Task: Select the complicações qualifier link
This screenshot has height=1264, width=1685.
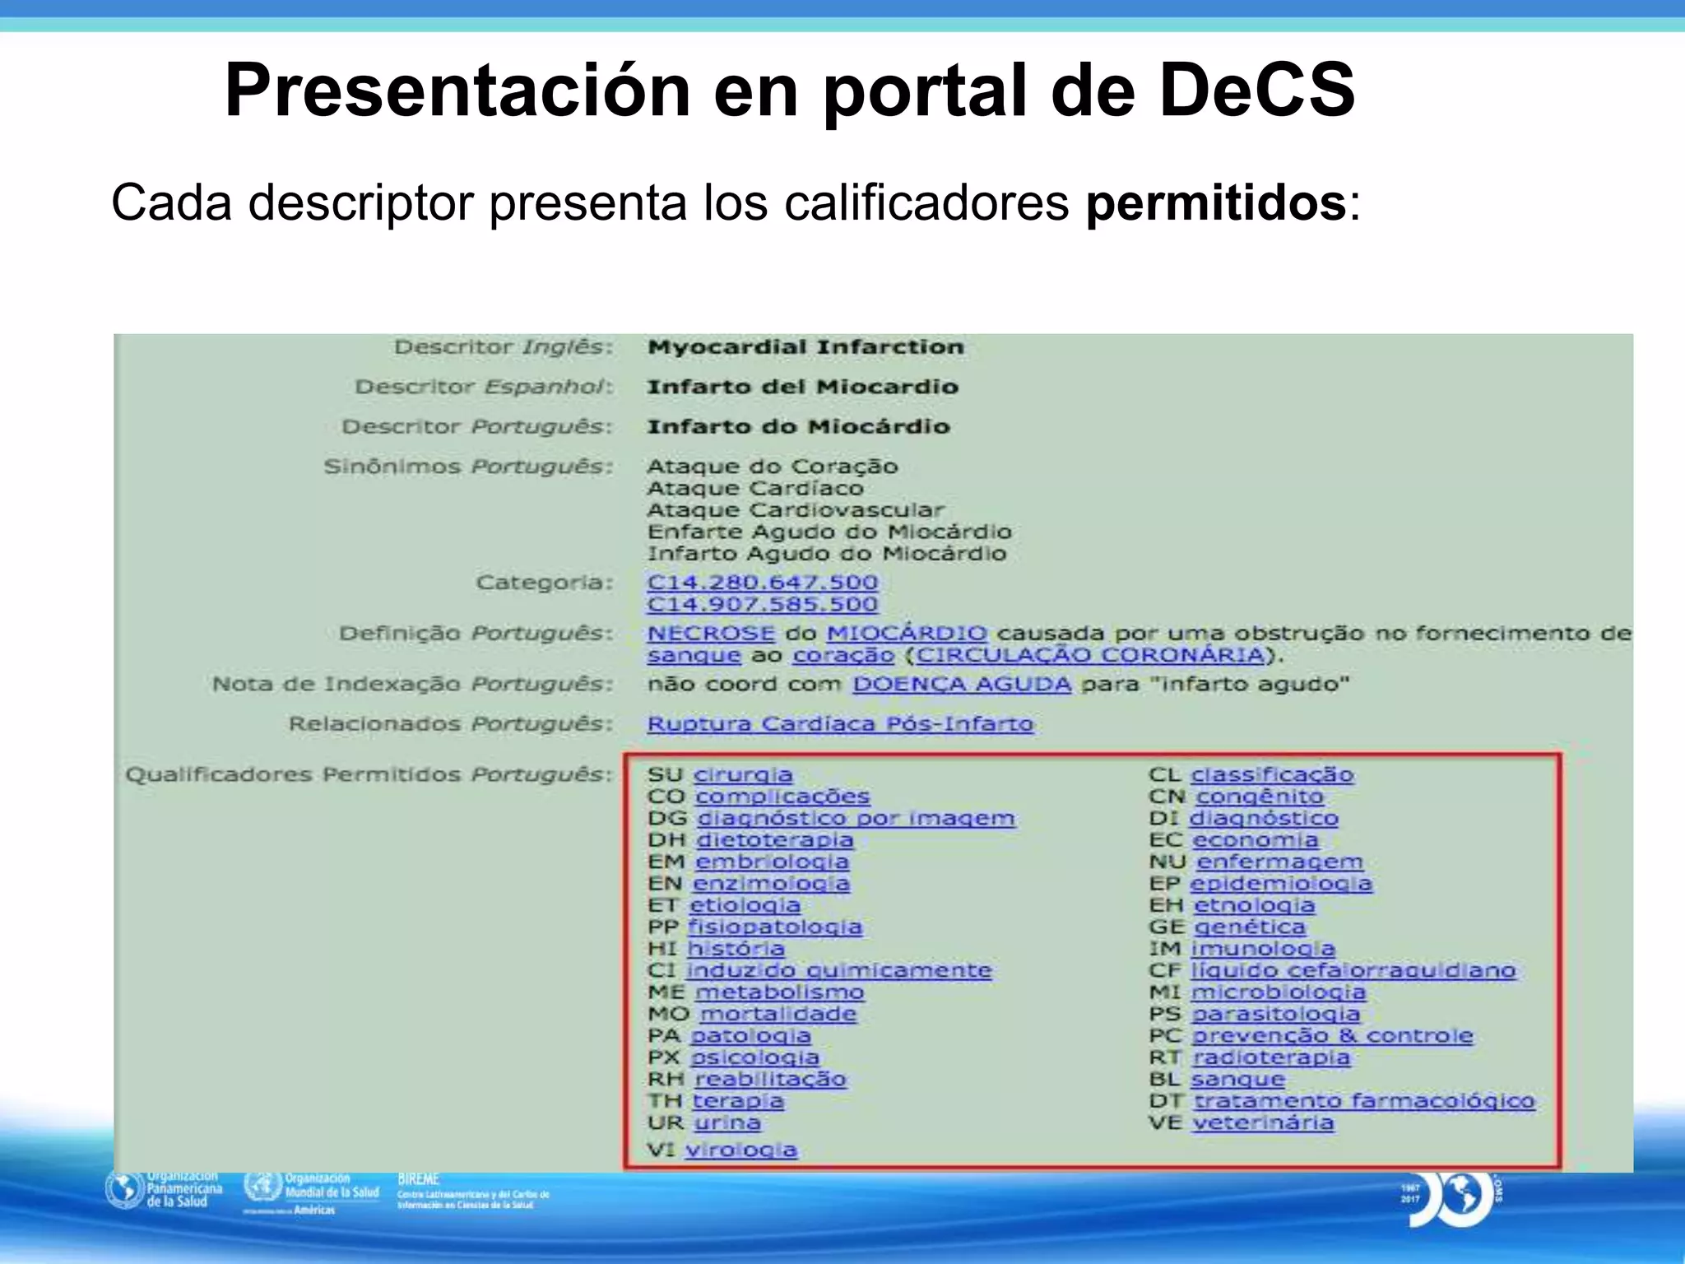Action: 782,797
